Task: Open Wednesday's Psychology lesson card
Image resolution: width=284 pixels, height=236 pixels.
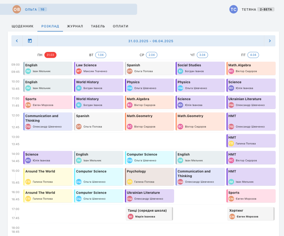Action: pos(149,177)
